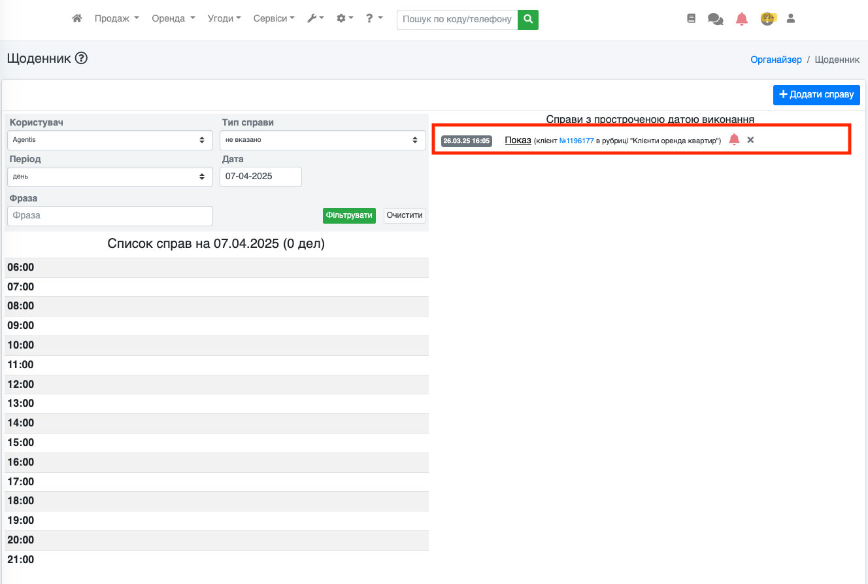Expand the Період dropdown
868x584 pixels.
click(x=109, y=177)
